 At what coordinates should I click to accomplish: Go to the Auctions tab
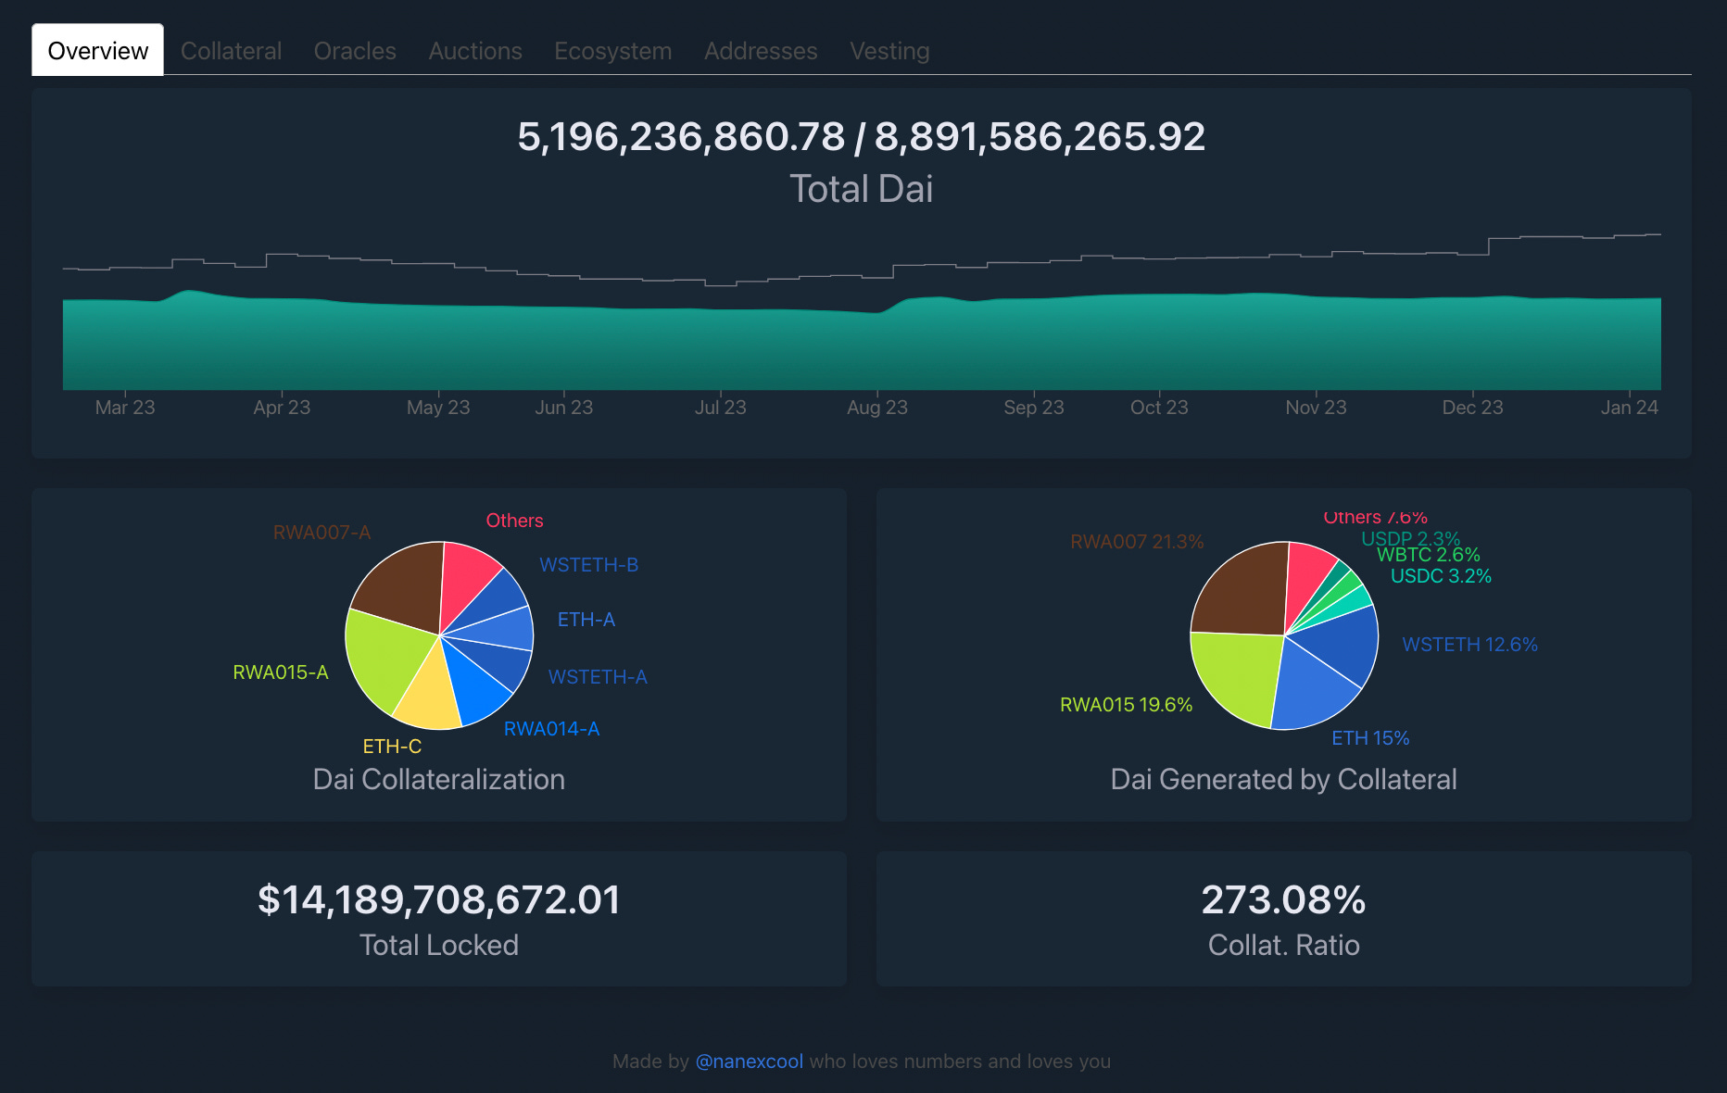pos(475,51)
